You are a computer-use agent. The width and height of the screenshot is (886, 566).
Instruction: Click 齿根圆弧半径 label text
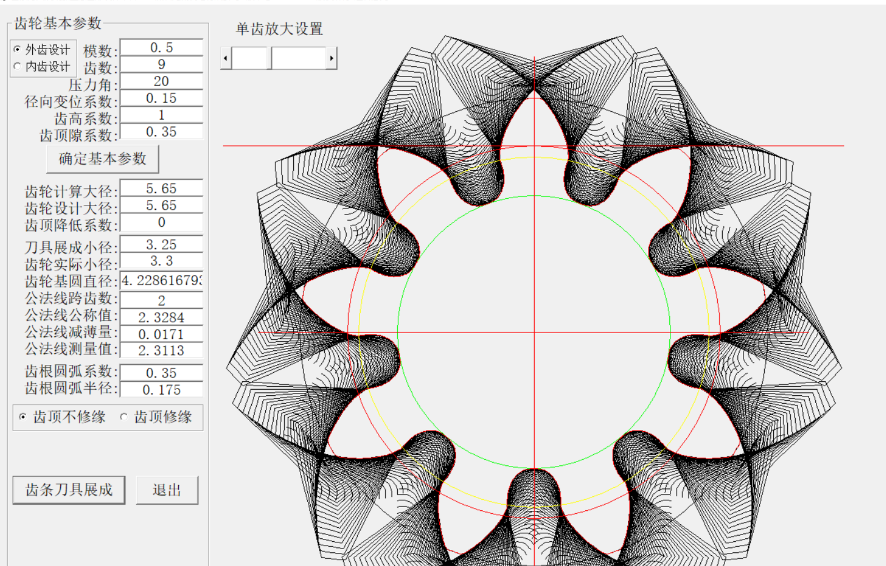(71, 388)
